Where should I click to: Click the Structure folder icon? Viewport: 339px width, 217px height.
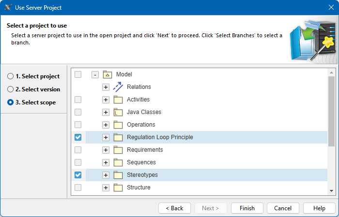tap(118, 188)
